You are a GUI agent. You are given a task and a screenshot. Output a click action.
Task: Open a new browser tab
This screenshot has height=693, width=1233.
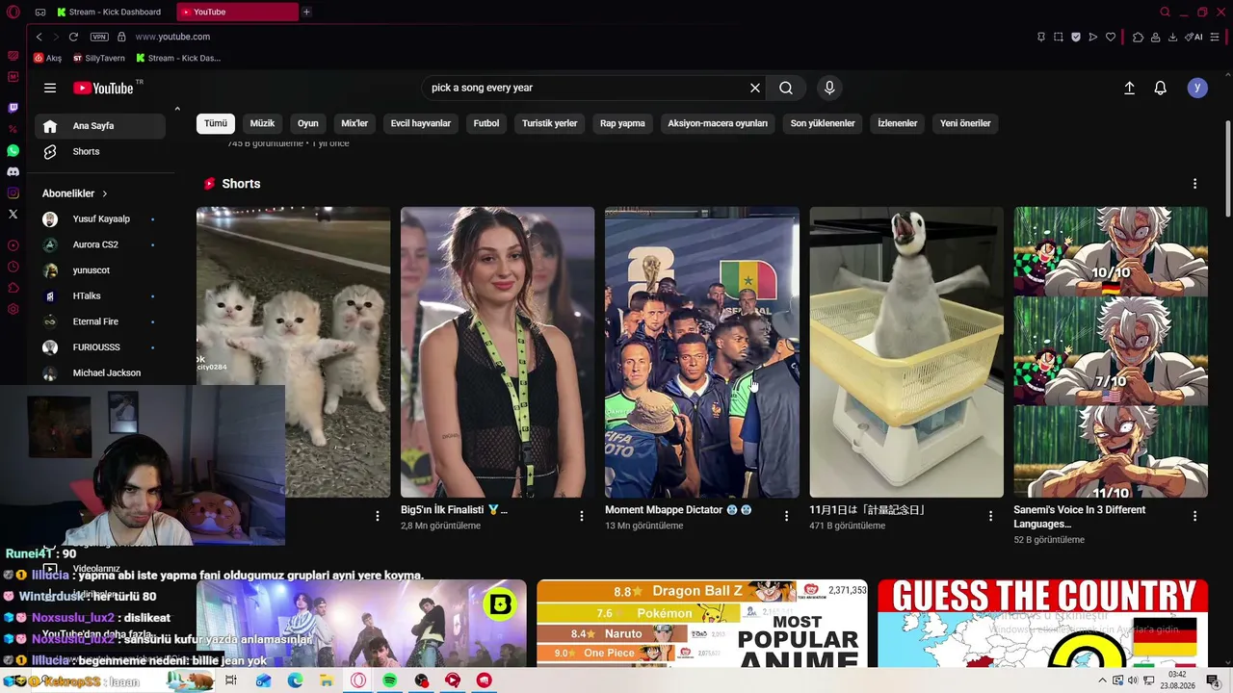(306, 12)
